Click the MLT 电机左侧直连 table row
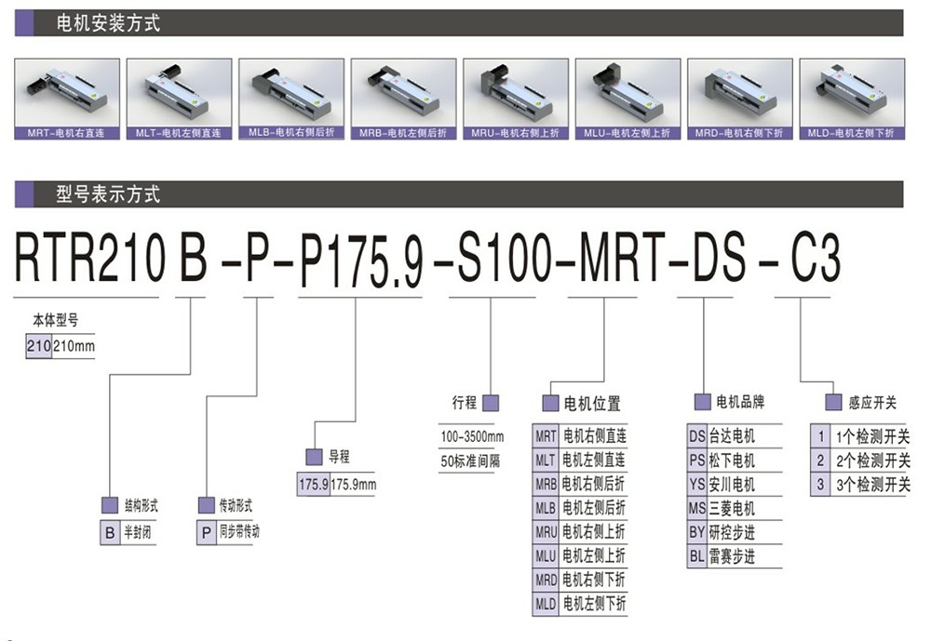The height and width of the screenshot is (641, 931). [580, 460]
